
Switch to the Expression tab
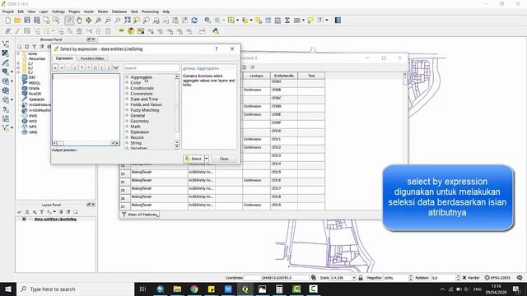64,58
